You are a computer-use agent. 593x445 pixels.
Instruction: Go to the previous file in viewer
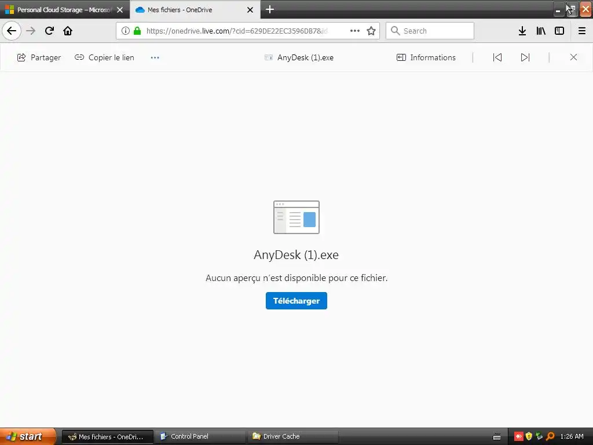[x=497, y=57]
